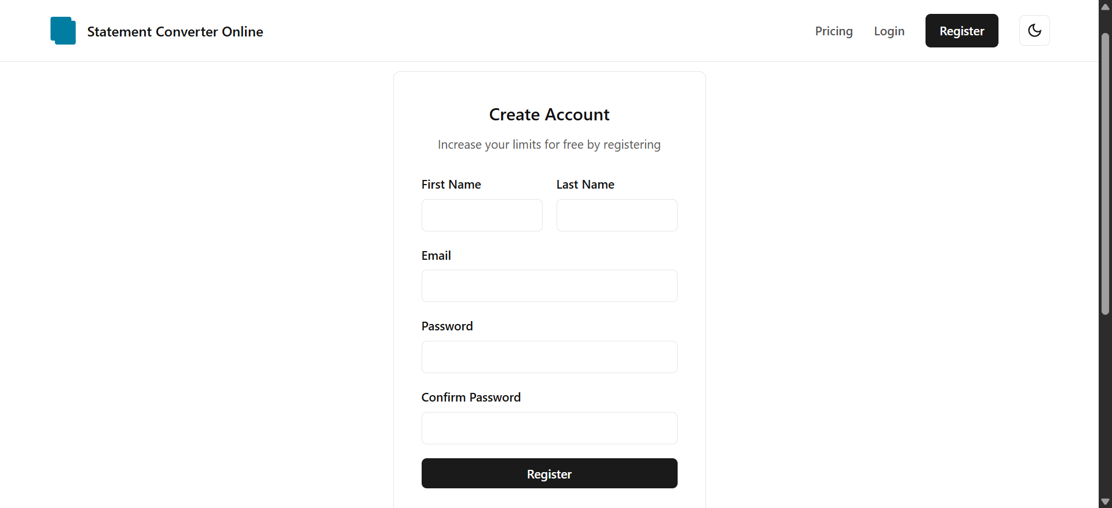Click the scroll up arrow
Viewport: 1112px width, 508px height.
tap(1105, 6)
